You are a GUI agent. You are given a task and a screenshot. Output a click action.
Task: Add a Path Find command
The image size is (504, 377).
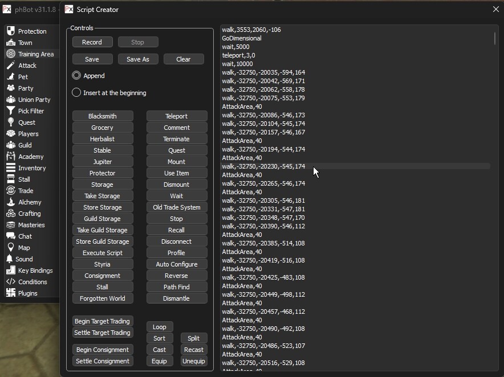click(176, 287)
